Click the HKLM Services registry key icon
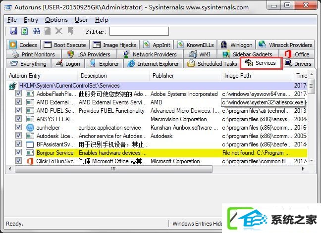The height and width of the screenshot is (233, 321). [12, 86]
